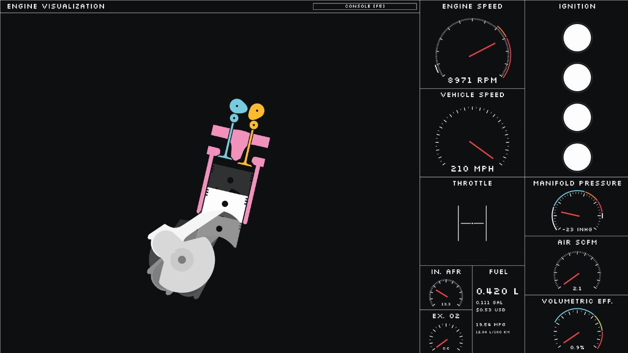The image size is (628, 353).
Task: Click the first ignition indicator light
Action: (x=577, y=38)
